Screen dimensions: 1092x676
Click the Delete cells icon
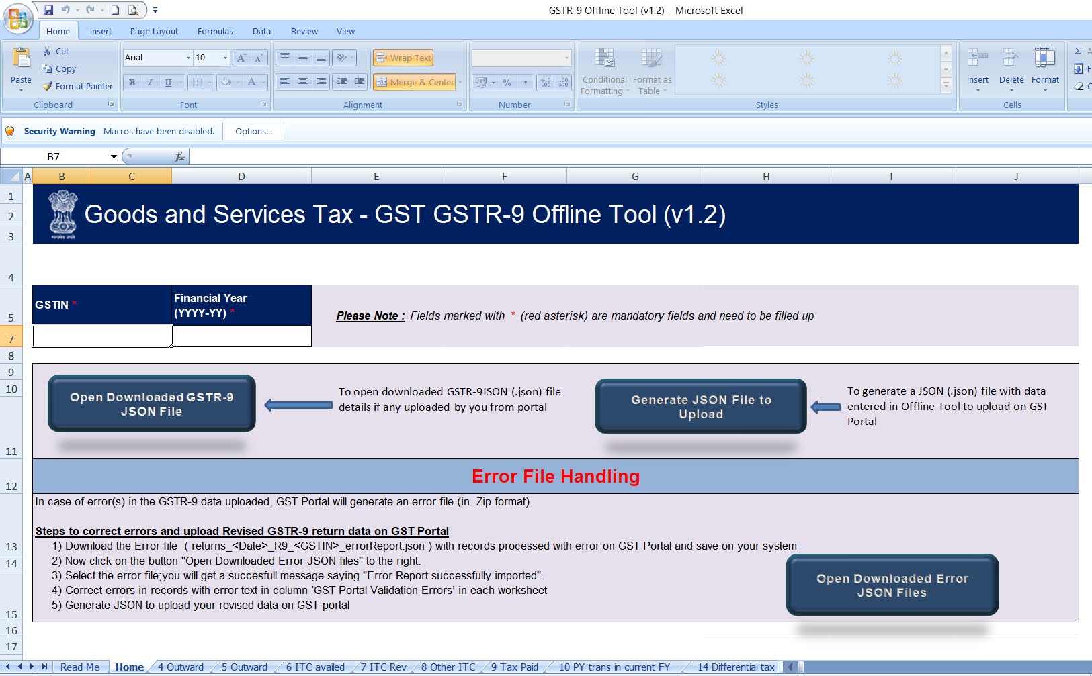coord(1011,59)
